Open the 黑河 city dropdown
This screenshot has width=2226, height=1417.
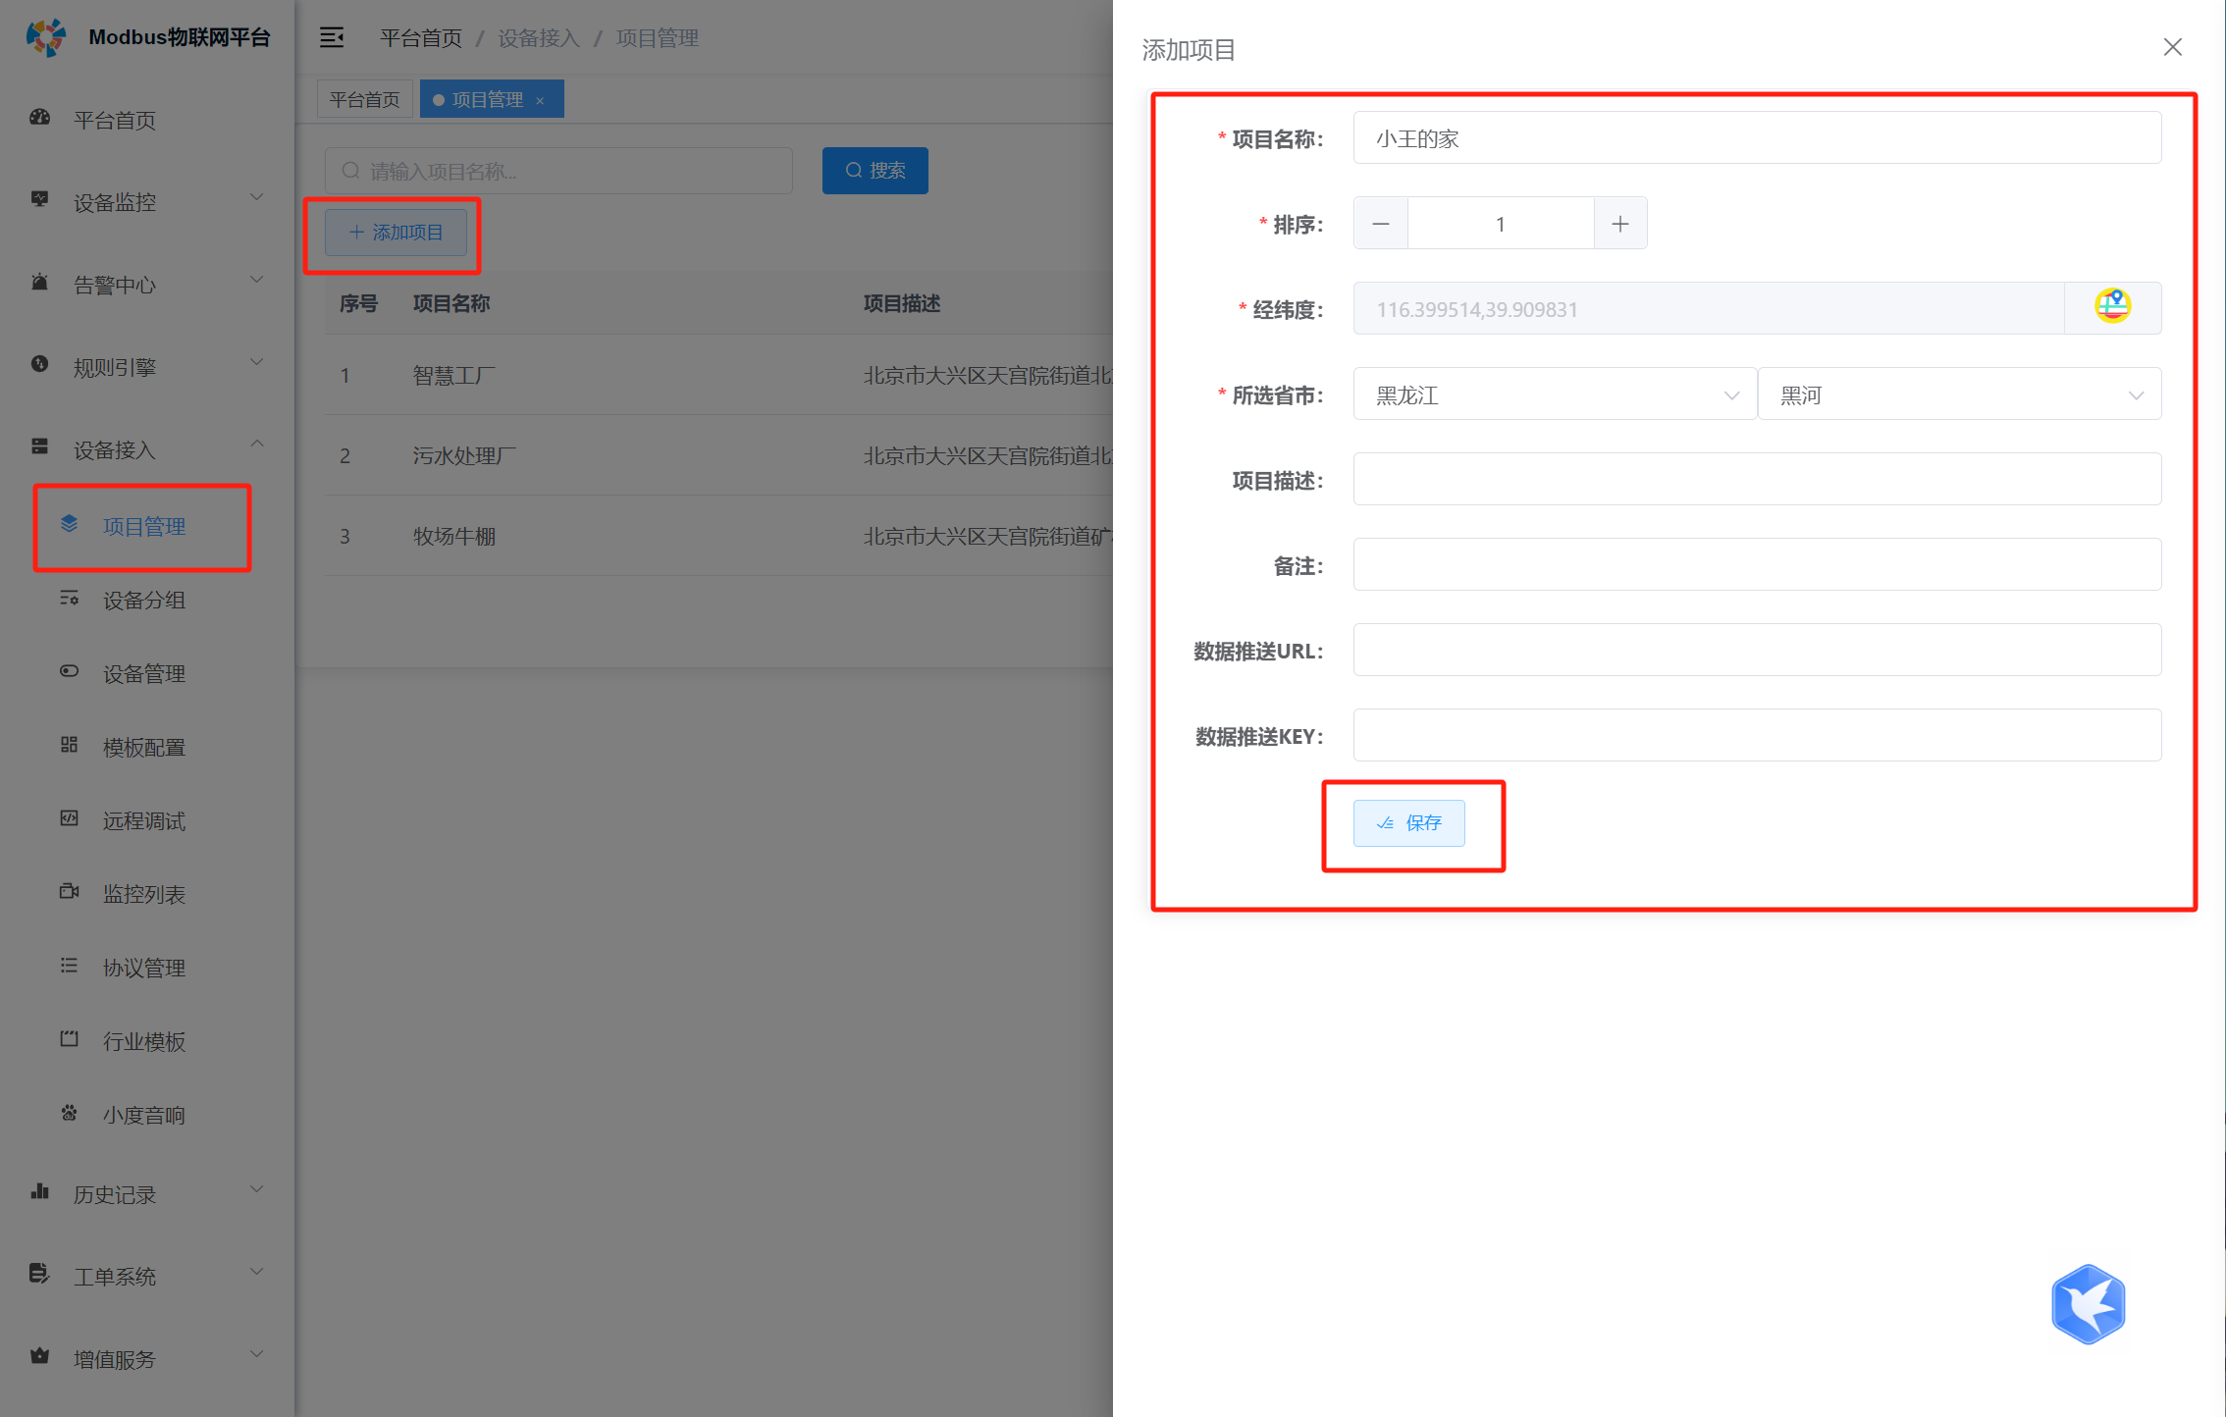click(1959, 394)
